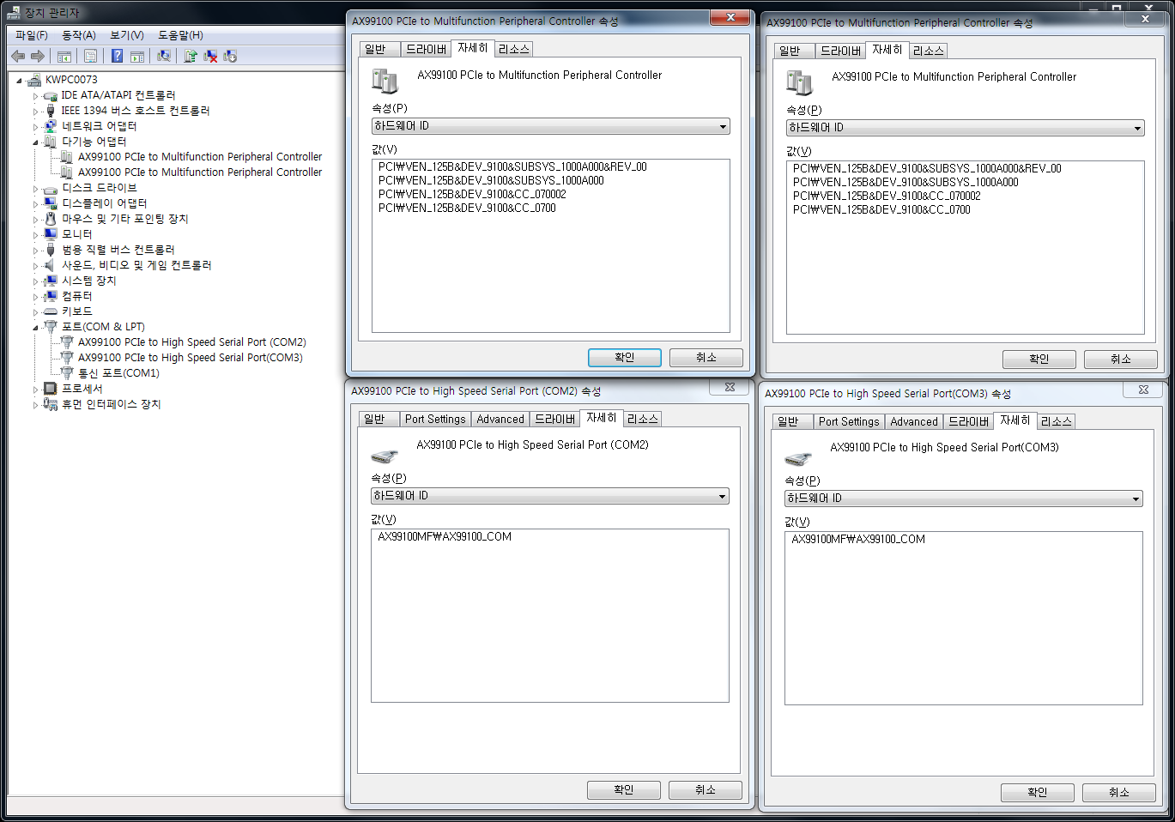Open the 파일(F) menu
Viewport: 1175px width, 822px height.
[32, 35]
